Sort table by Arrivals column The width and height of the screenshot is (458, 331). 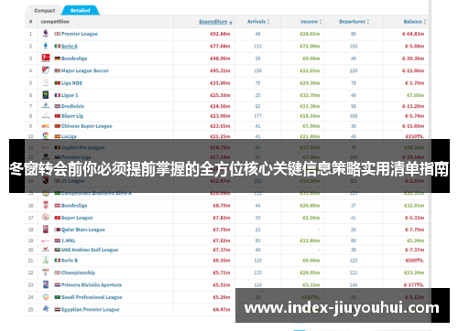[x=258, y=22]
